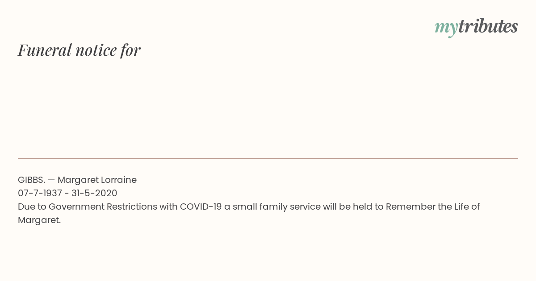Click the "Funeral notice for" heading
The width and height of the screenshot is (536, 281).
pos(79,50)
